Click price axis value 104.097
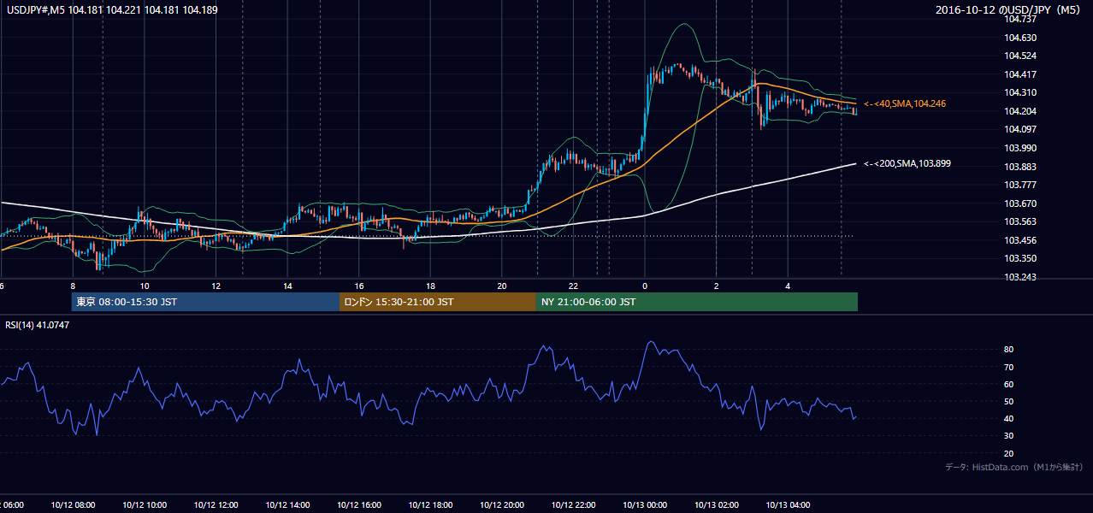Screen dimensions: 1093x513 point(1020,129)
